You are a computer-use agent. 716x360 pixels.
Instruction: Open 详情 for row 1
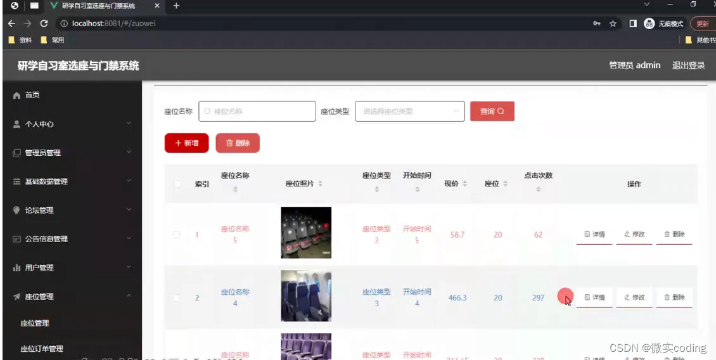pos(594,235)
